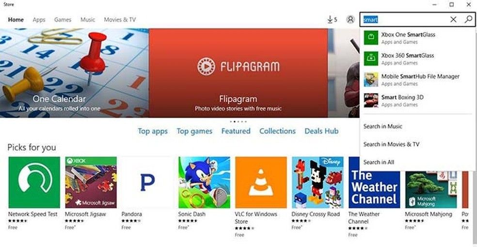
Task: Open the Top apps link
Action: 152,131
